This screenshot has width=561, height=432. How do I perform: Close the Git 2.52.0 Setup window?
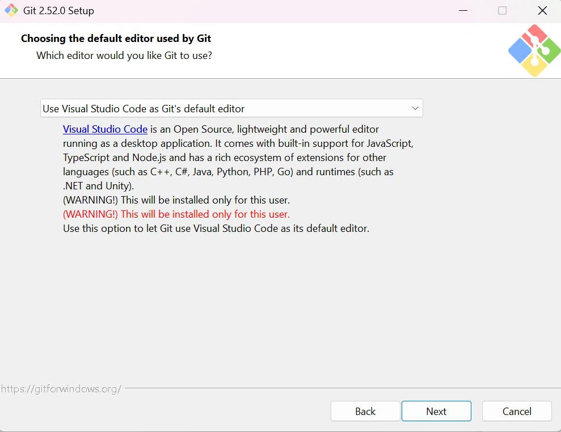[x=542, y=11]
